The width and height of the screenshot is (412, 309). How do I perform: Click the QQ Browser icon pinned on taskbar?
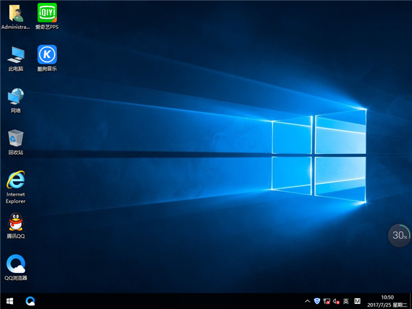(30, 301)
